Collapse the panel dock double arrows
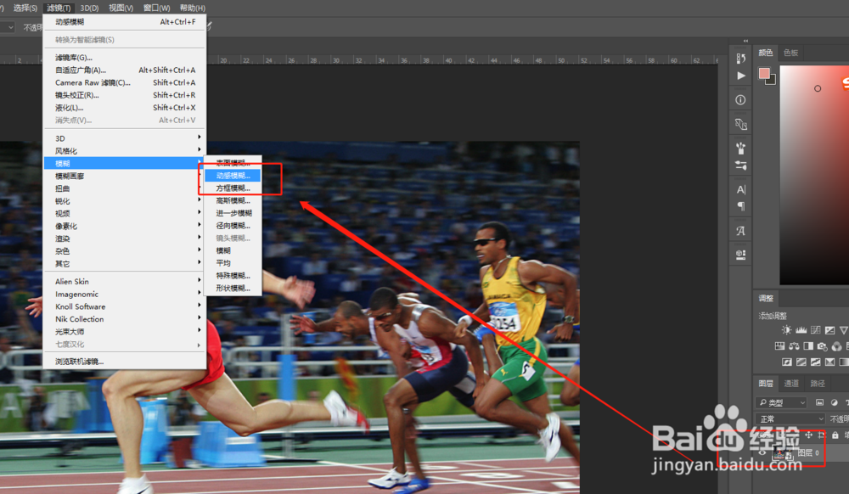The width and height of the screenshot is (849, 494). coord(745,41)
